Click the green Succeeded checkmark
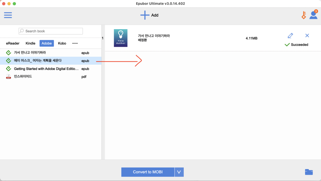 tap(287, 44)
